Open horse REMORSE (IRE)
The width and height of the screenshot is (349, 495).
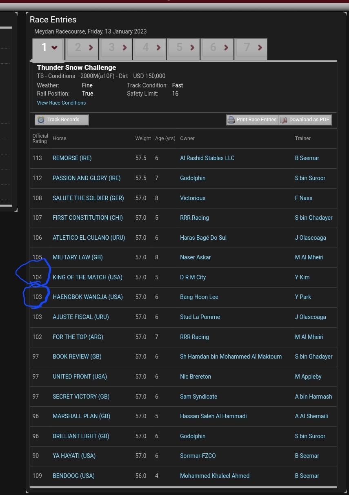(72, 158)
